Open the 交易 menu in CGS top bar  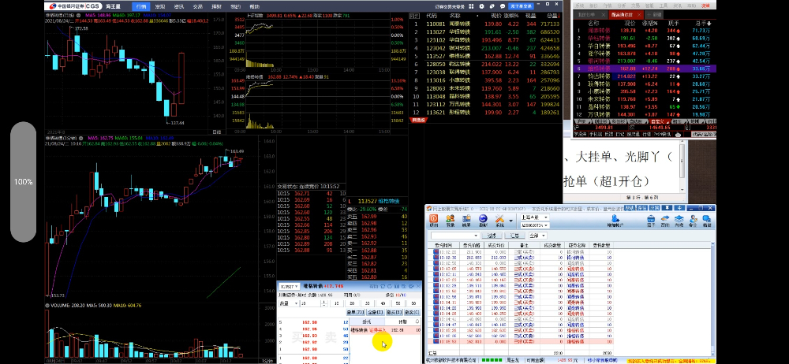pyautogui.click(x=198, y=6)
